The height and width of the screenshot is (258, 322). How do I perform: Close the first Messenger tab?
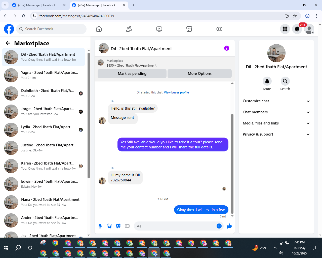tap(64, 5)
